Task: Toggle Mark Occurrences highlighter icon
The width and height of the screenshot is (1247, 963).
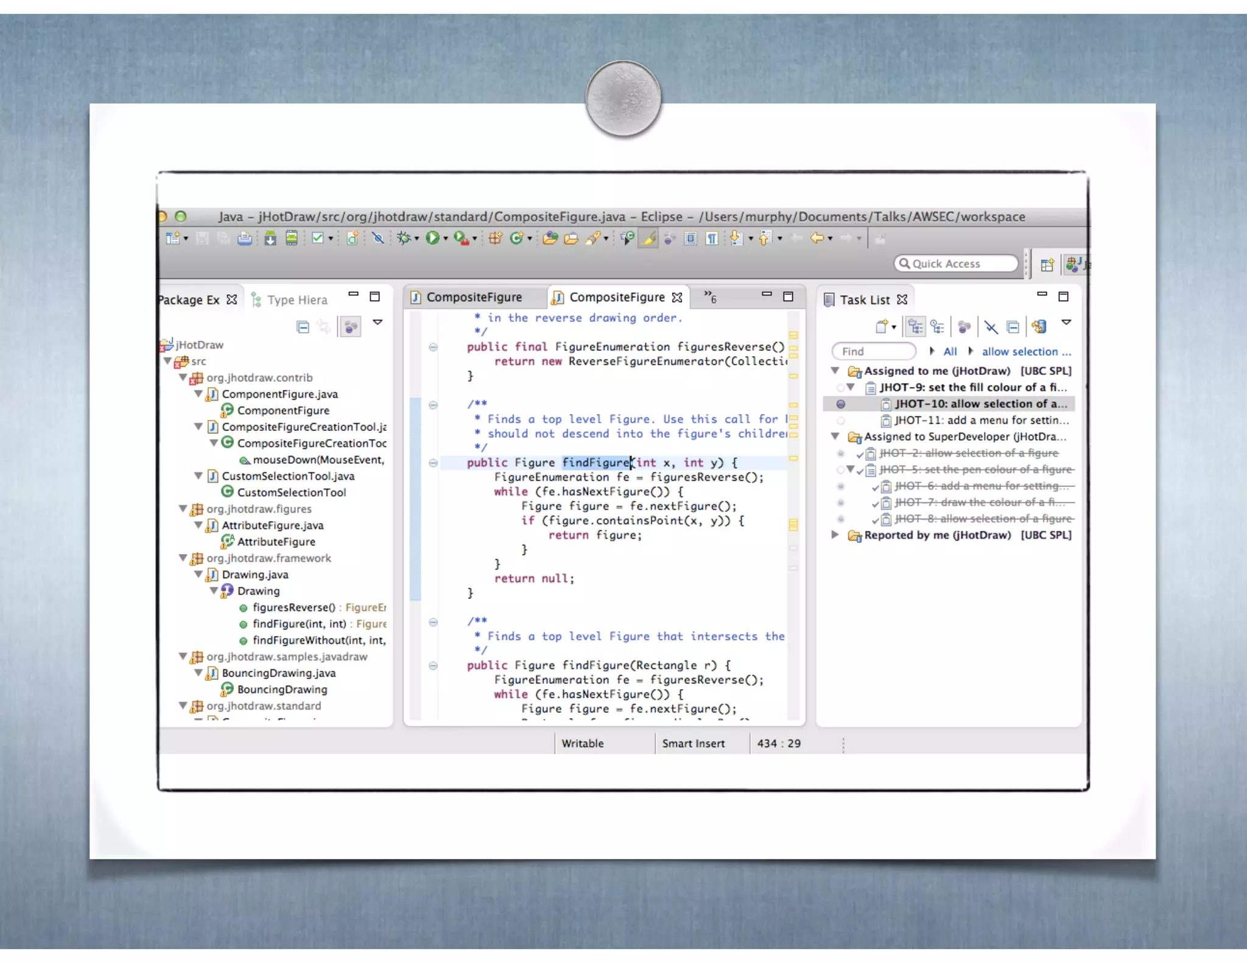Action: coord(648,239)
